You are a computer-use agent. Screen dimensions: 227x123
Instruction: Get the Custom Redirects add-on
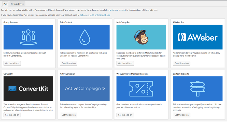(x=181, y=115)
